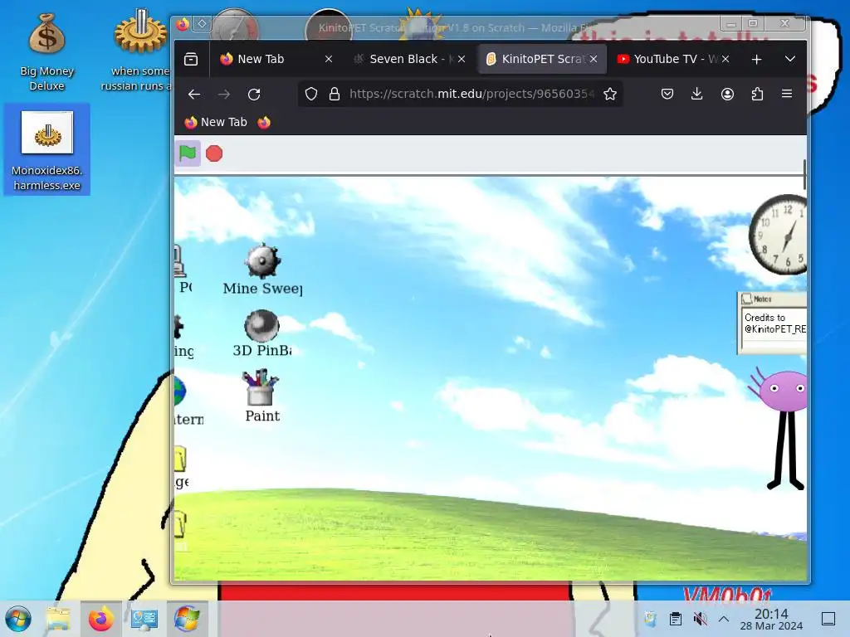This screenshot has width=850, height=637.
Task: Click the show desktop button in the taskbar
Action: (828, 619)
